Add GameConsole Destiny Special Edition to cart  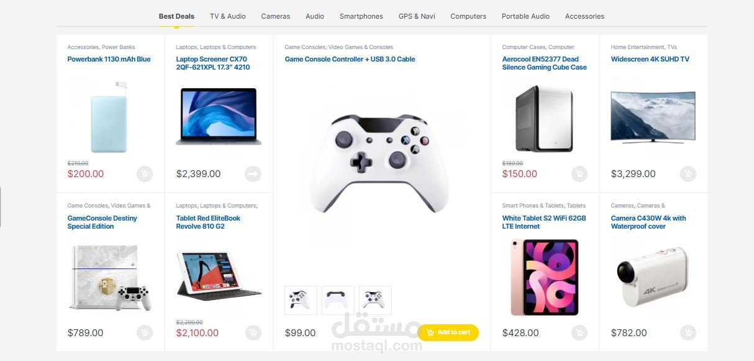[144, 333]
